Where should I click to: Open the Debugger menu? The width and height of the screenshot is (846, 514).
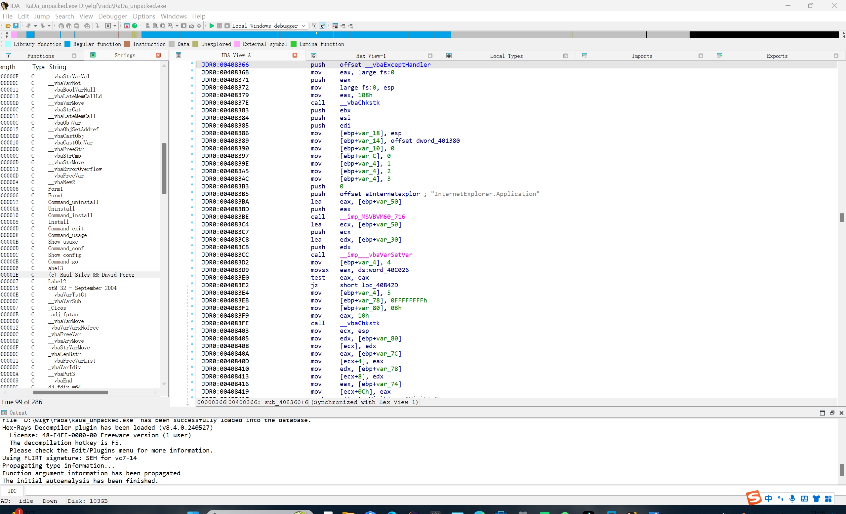click(x=113, y=16)
